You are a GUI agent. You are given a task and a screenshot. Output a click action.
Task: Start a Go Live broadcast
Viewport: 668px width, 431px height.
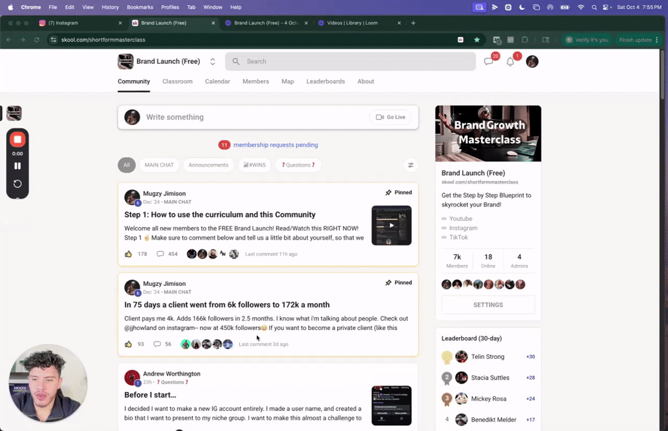[x=390, y=117]
